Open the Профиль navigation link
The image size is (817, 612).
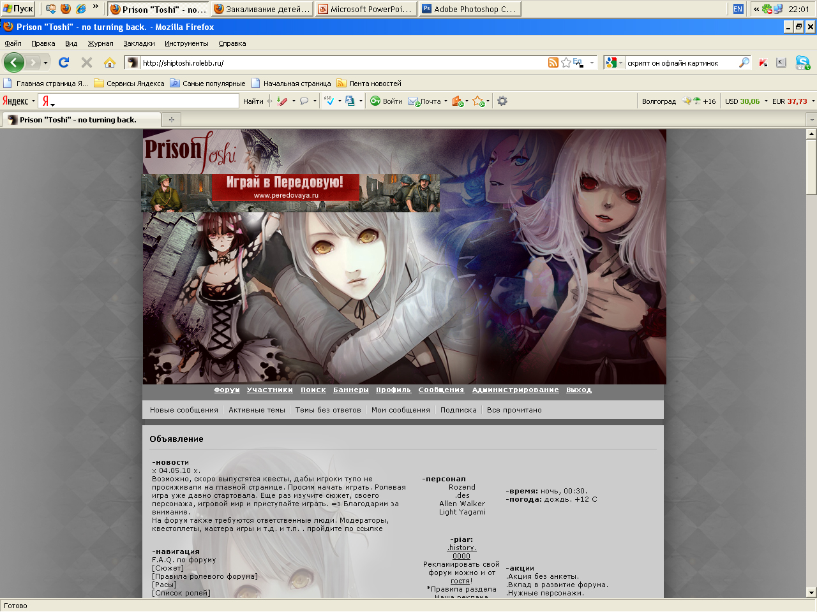coord(393,390)
